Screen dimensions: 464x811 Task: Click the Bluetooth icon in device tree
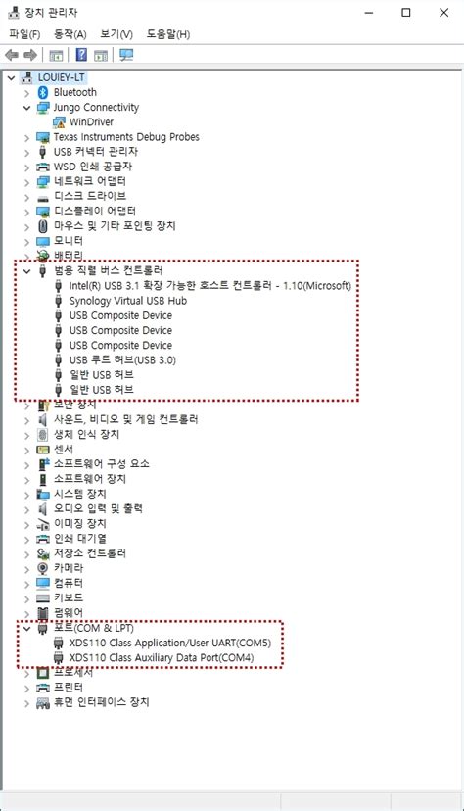(43, 93)
